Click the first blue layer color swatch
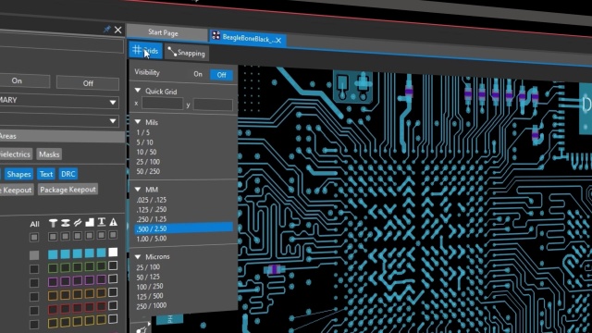Screen dimensions: 592x333 [x=53, y=254]
